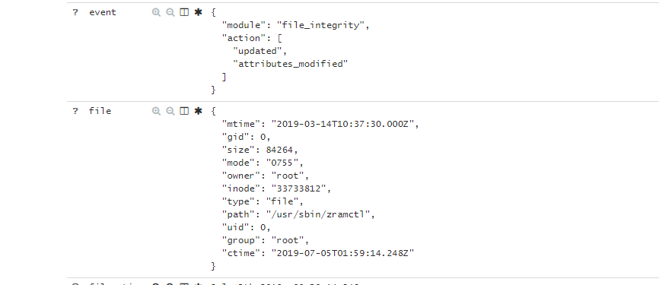Toggle file column in table
Viewport: 659px width, 285px height.
(x=184, y=111)
